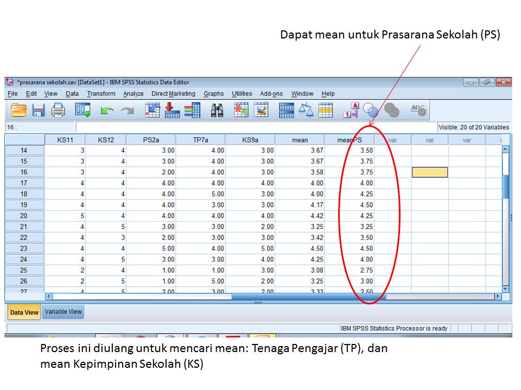Recall recently used dialogs icon
The width and height of the screenshot is (521, 390).
(x=82, y=110)
